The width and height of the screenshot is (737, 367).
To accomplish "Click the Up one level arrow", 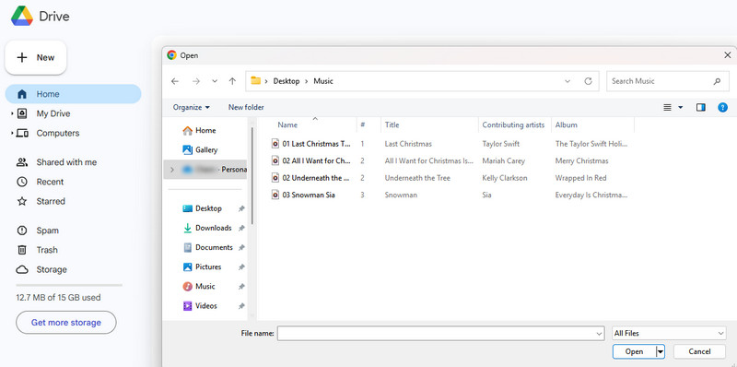I will tap(232, 81).
